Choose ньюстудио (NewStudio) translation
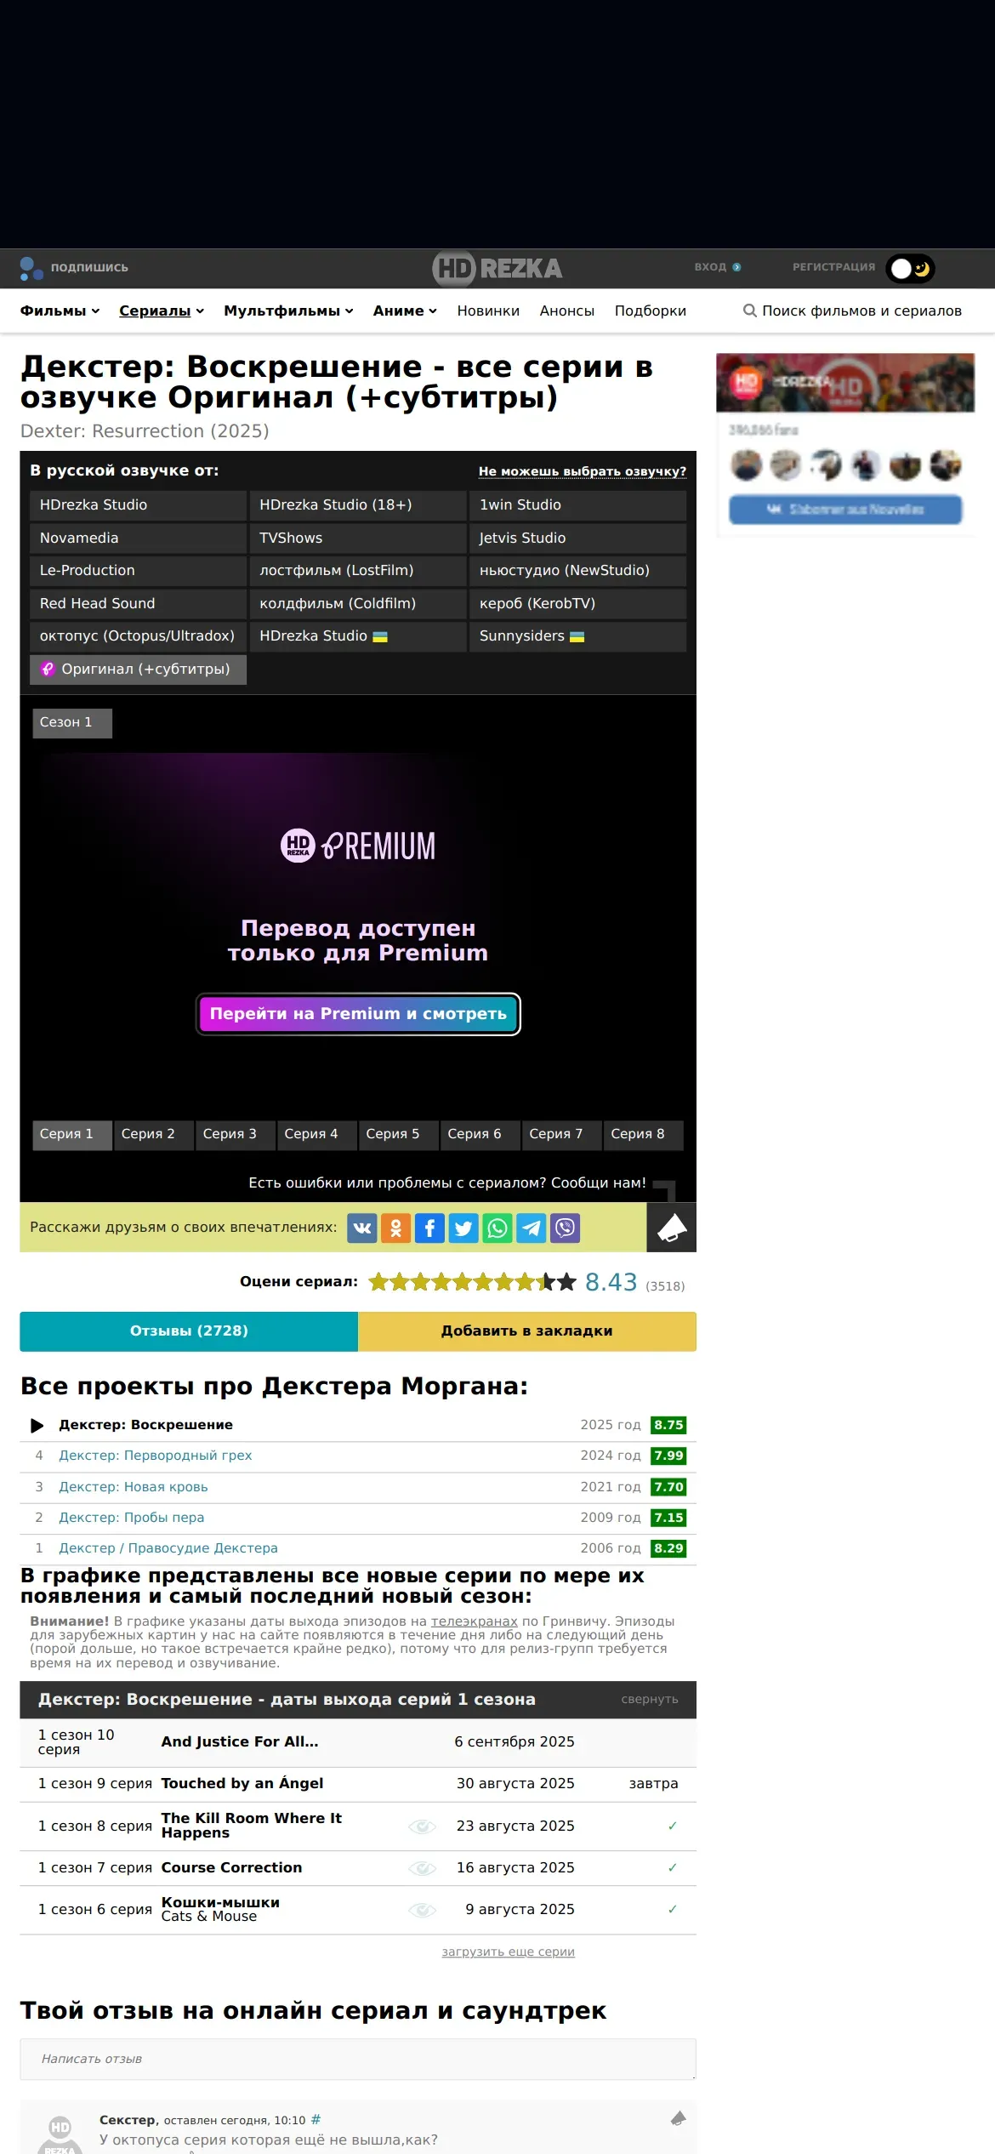 tap(577, 571)
